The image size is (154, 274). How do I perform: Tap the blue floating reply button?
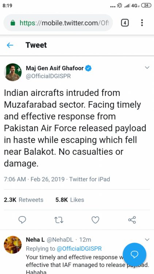tap(134, 254)
